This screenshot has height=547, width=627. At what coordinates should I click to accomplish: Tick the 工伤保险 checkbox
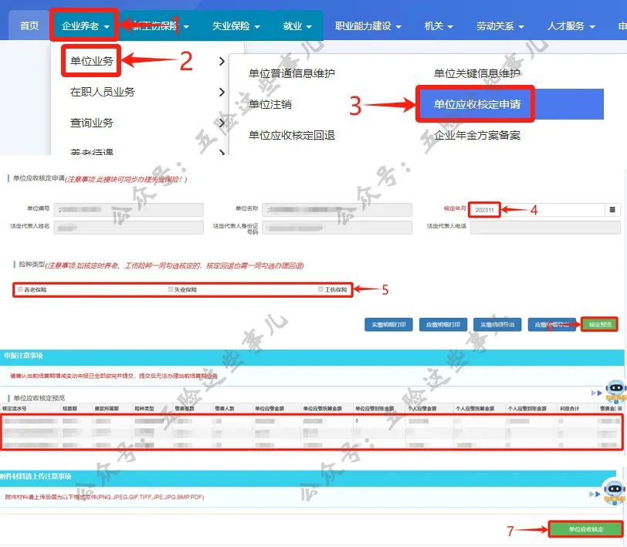tap(321, 289)
